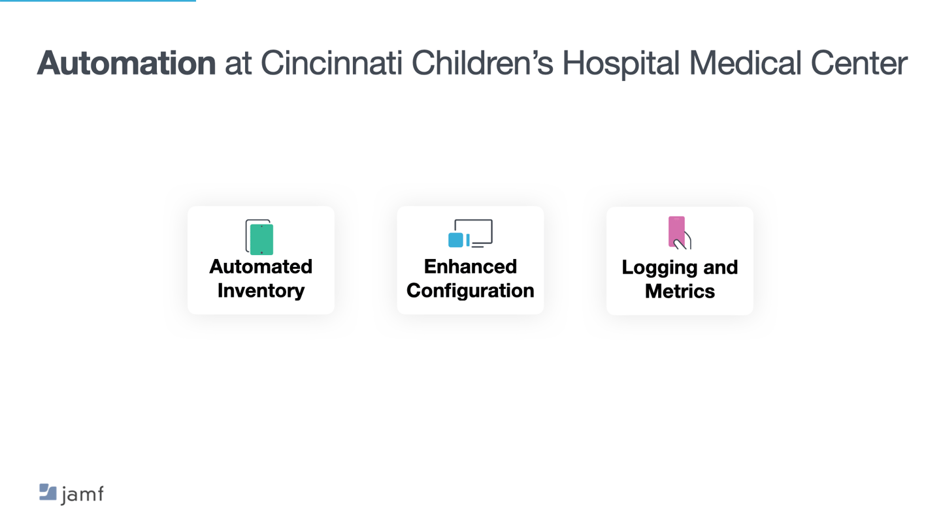Select the blue devices Enhanced Configuration icon

470,234
